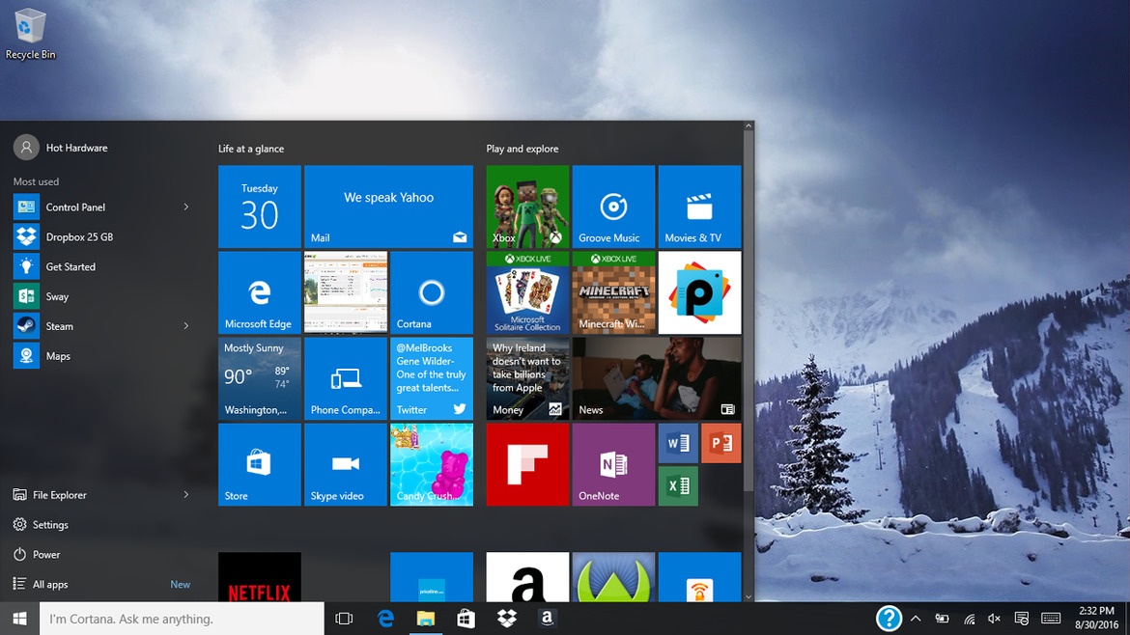Launch the Excel small tile
The width and height of the screenshot is (1130, 635).
(678, 486)
